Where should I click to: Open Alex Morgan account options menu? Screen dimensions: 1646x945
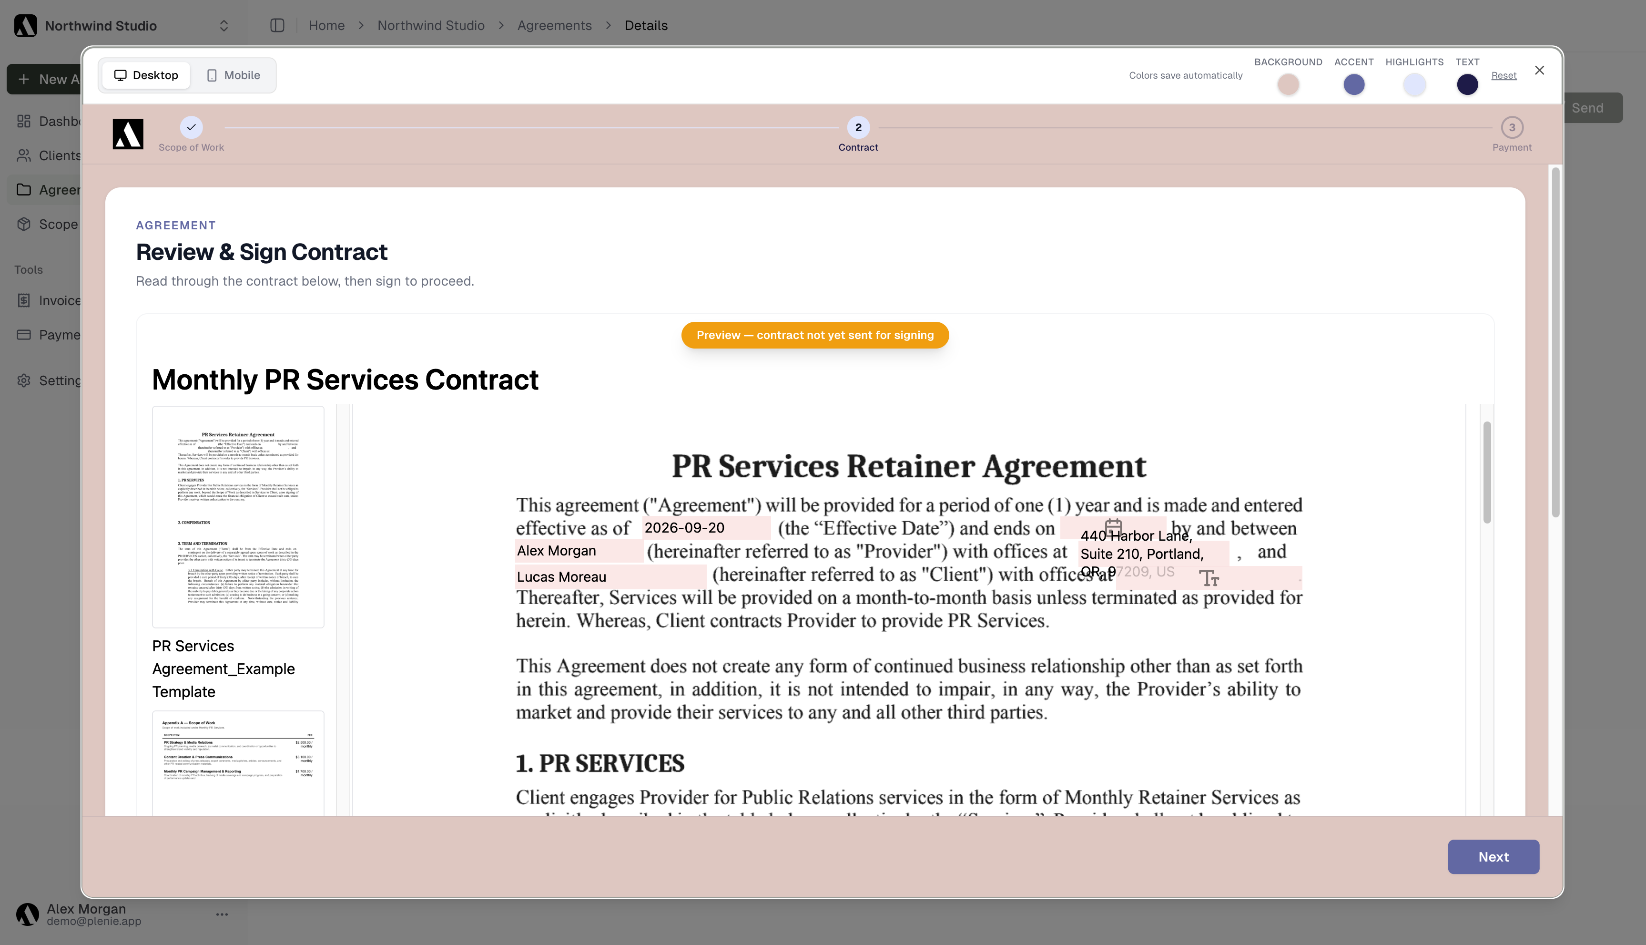tap(222, 914)
